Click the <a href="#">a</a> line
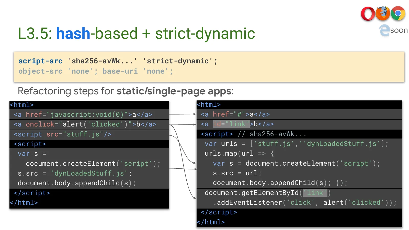 click(235, 114)
